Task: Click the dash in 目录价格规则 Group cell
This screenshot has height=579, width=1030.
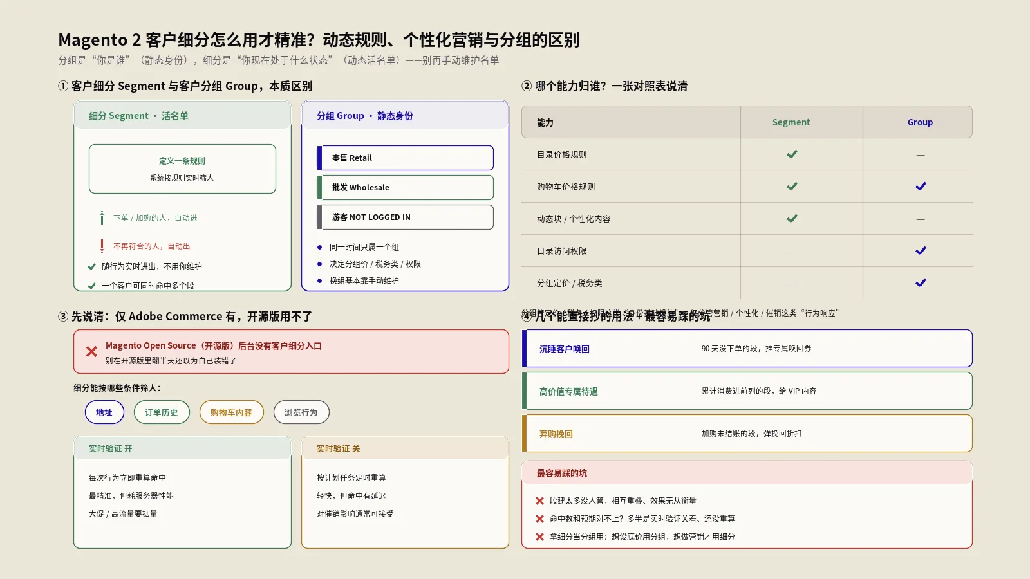Action: 921,155
